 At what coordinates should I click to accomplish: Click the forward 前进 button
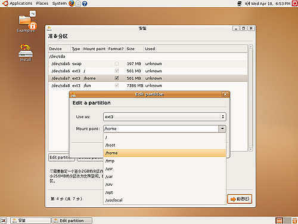click(x=240, y=199)
